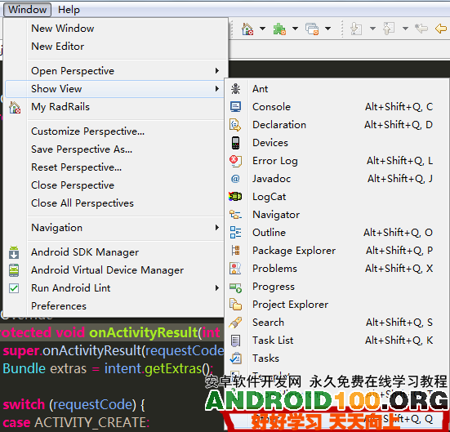
Task: Click the previous annotation toolbar icon
Action: [389, 29]
